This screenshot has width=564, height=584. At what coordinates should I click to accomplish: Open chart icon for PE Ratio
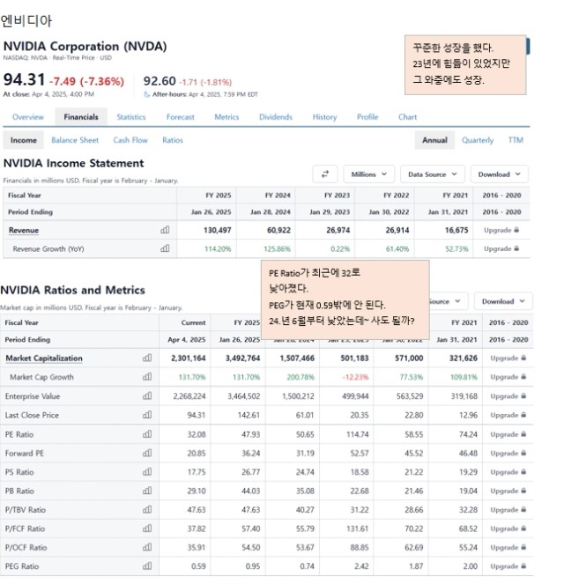tap(147, 434)
